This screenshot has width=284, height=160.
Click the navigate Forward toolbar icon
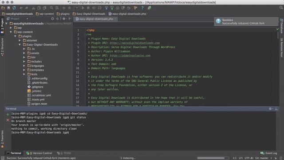(x=69, y=8)
